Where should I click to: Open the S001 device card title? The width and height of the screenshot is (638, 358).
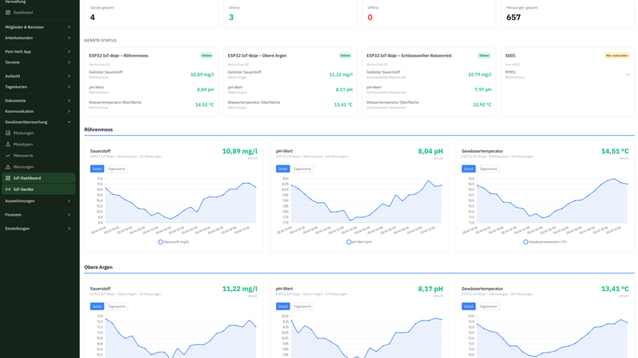coord(510,56)
